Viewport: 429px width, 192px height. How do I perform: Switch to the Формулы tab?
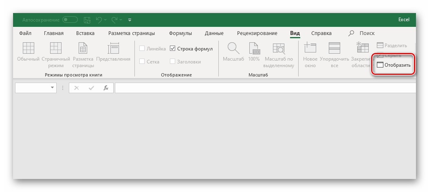[x=180, y=33]
